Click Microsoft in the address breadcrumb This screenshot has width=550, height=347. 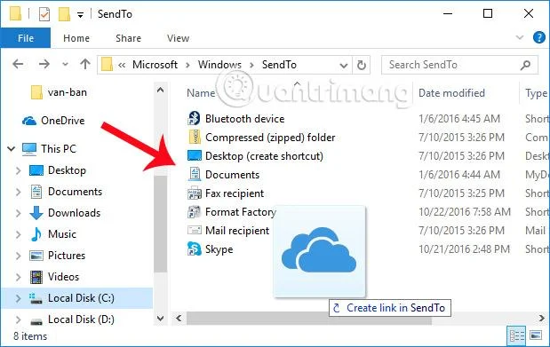[155, 65]
